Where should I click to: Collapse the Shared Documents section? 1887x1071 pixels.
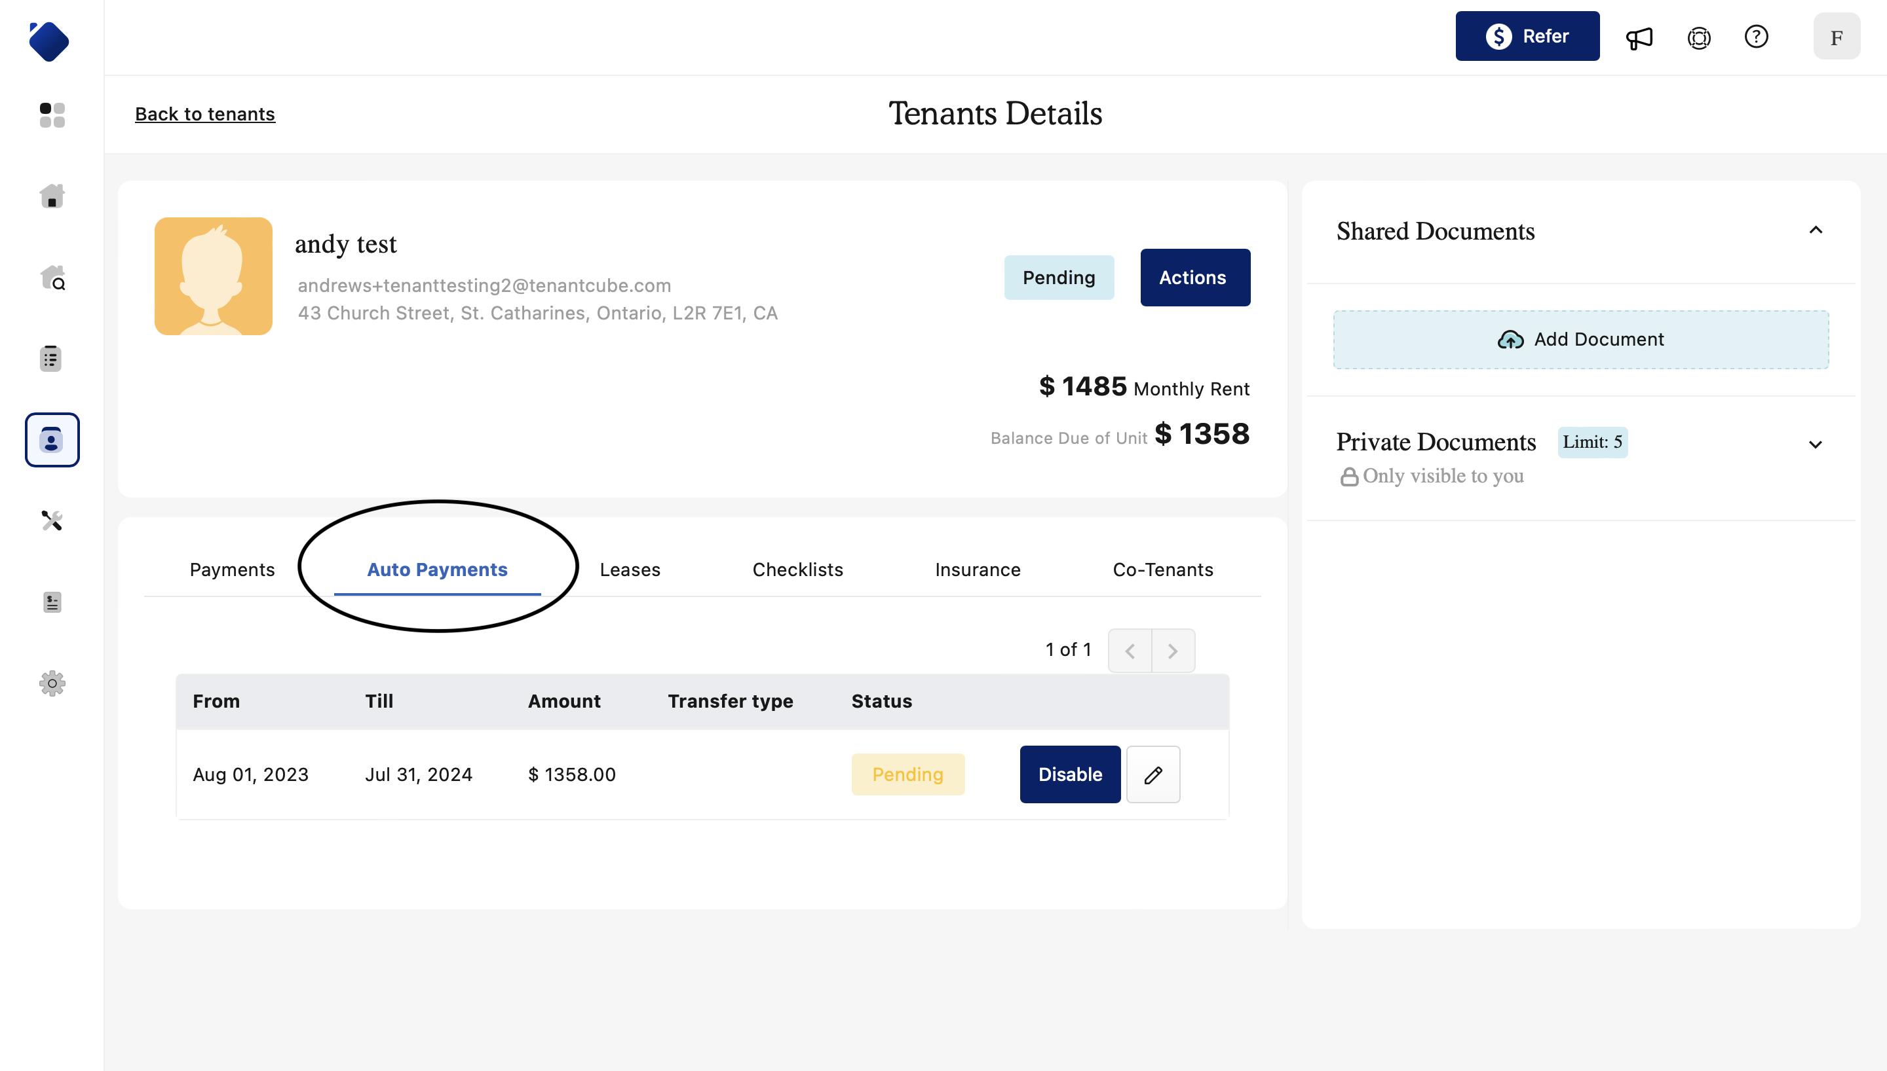pos(1816,231)
